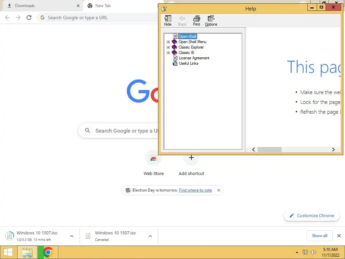
Task: Click the magnifier icon in search box
Action: pyautogui.click(x=87, y=131)
